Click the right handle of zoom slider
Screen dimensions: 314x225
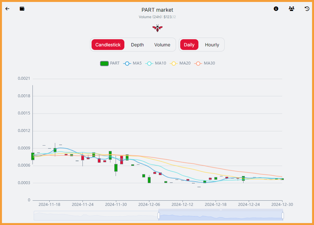click(283, 216)
